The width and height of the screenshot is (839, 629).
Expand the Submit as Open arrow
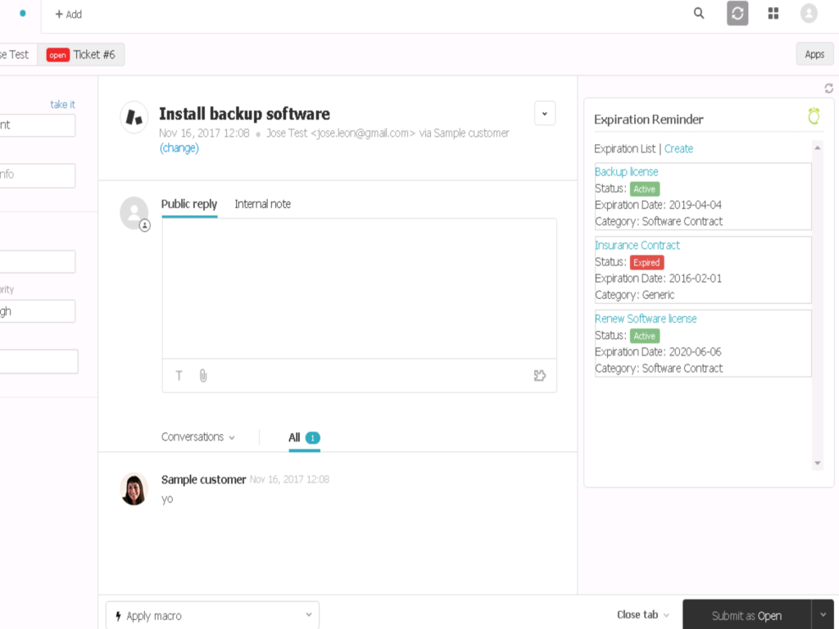point(823,615)
